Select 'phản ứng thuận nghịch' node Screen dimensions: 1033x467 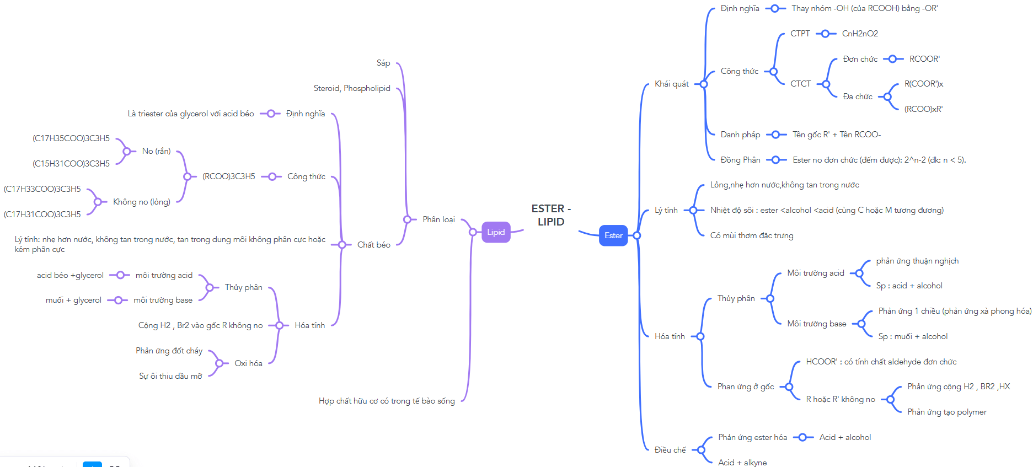tap(917, 261)
